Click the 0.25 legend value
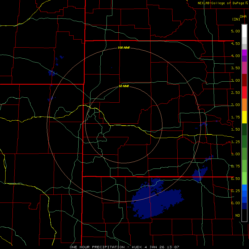The image size is (249, 249). 235,191
